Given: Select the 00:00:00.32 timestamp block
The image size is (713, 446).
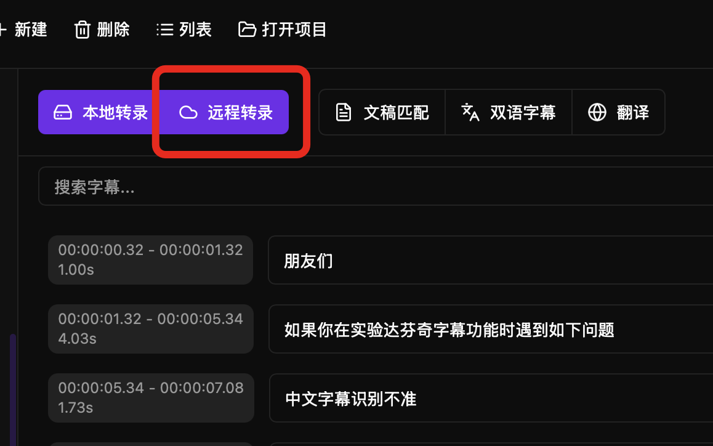Looking at the screenshot, I should [x=150, y=260].
